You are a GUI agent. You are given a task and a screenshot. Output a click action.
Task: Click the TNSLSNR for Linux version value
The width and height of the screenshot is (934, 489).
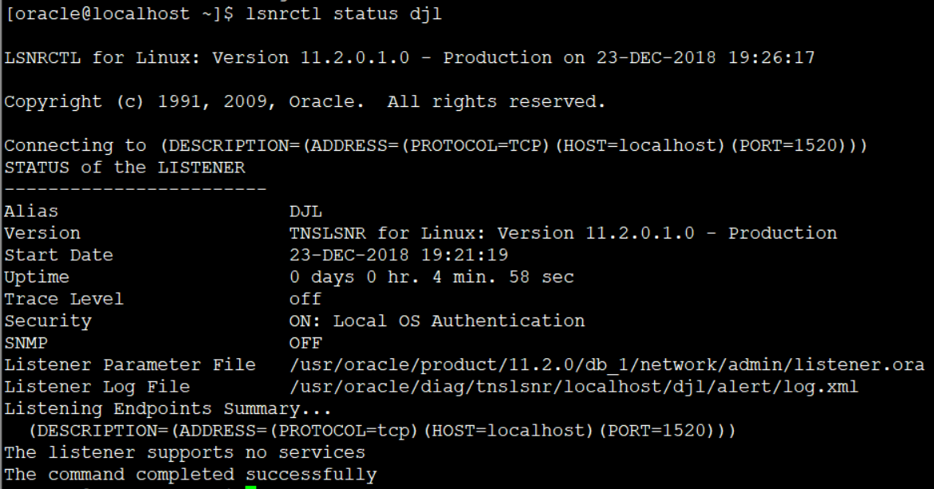[x=563, y=233]
